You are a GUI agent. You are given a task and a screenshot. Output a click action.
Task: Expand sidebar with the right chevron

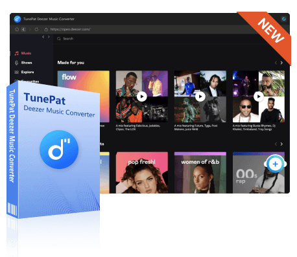pos(49,37)
